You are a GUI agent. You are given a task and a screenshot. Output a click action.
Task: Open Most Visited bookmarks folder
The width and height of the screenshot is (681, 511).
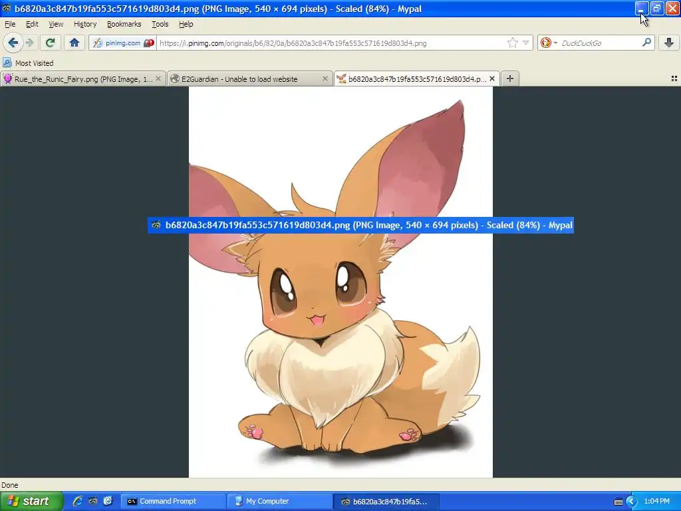pos(28,63)
